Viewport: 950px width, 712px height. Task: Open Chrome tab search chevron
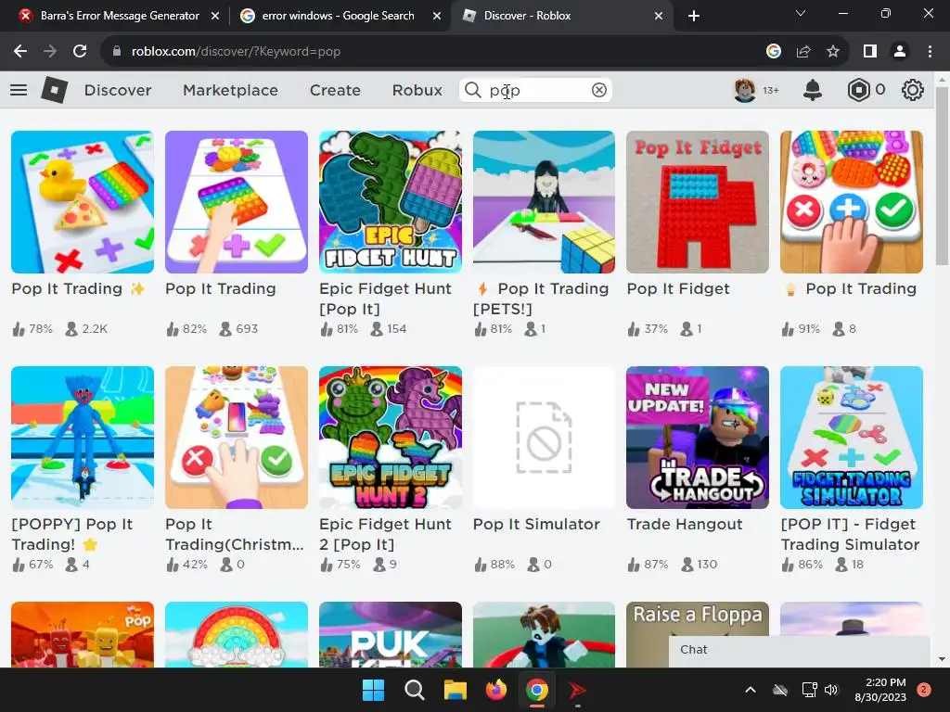pos(801,13)
